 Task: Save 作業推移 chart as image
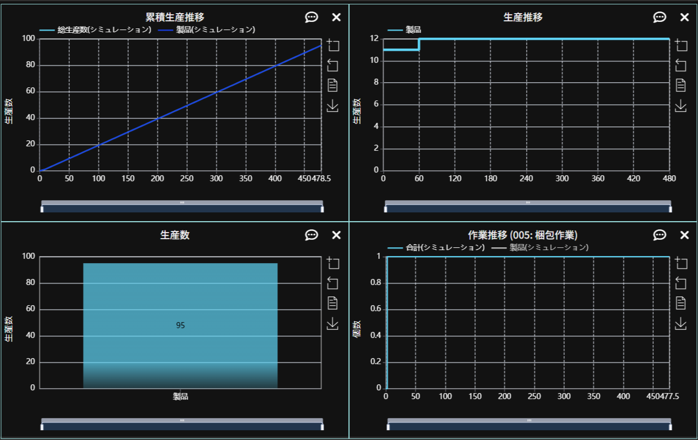(681, 324)
